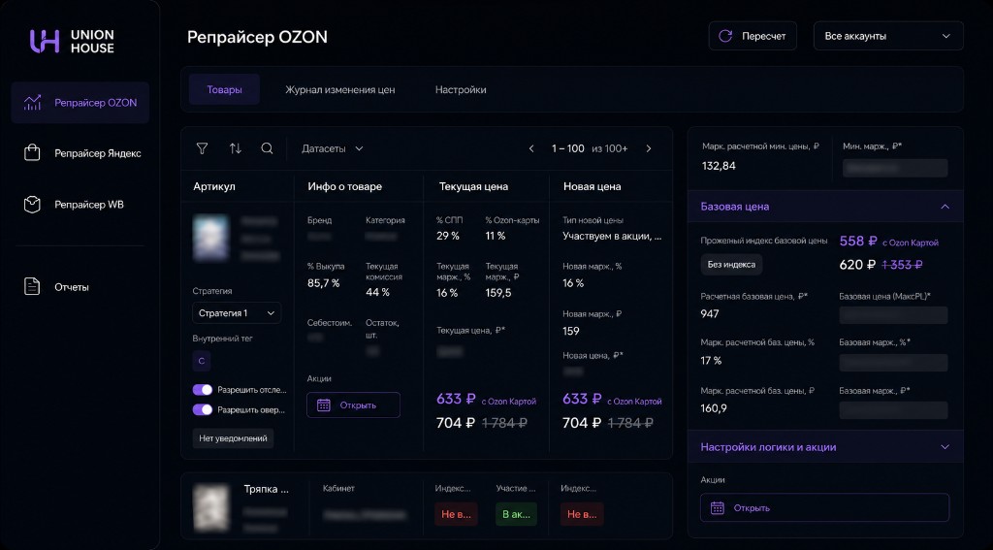The width and height of the screenshot is (993, 550).
Task: Click Текущая цена column header
Action: pyautogui.click(x=473, y=186)
